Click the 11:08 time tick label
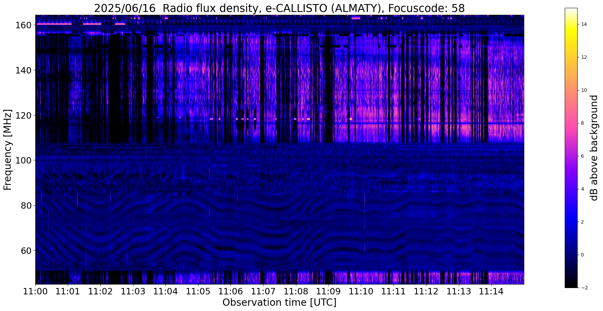The height and width of the screenshot is (311, 603). click(x=296, y=291)
